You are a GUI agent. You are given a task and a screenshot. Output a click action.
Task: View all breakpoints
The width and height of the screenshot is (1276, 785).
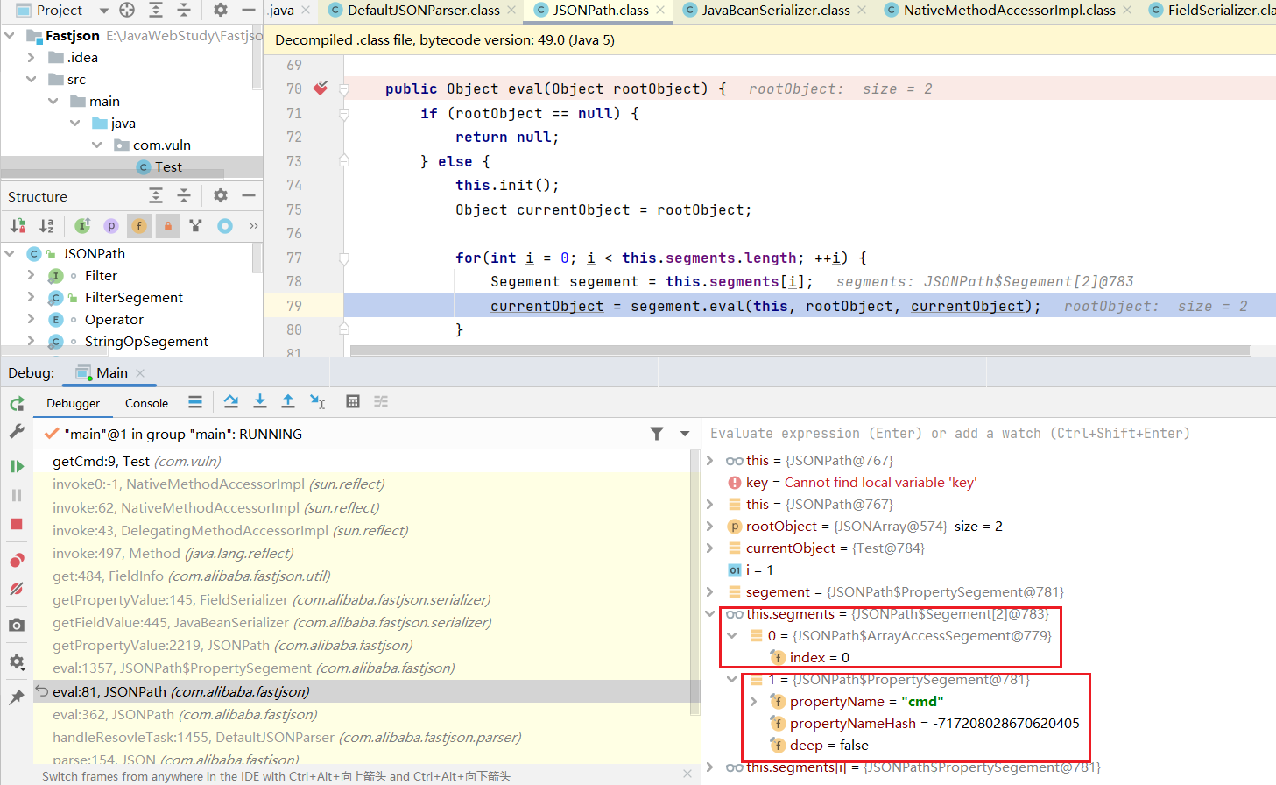click(x=17, y=561)
